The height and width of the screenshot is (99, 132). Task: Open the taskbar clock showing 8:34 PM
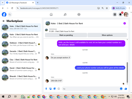click(x=121, y=96)
